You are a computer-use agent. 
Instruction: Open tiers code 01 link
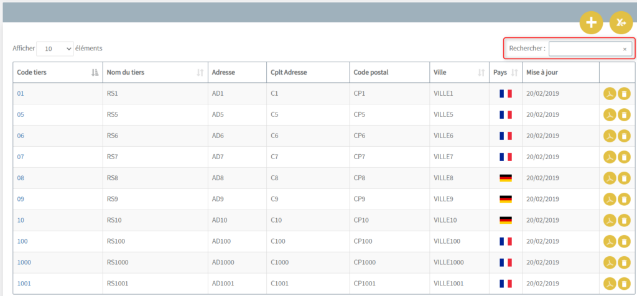pyautogui.click(x=21, y=93)
